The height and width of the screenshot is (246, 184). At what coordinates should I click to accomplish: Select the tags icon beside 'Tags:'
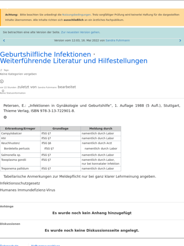pos(1,70)
